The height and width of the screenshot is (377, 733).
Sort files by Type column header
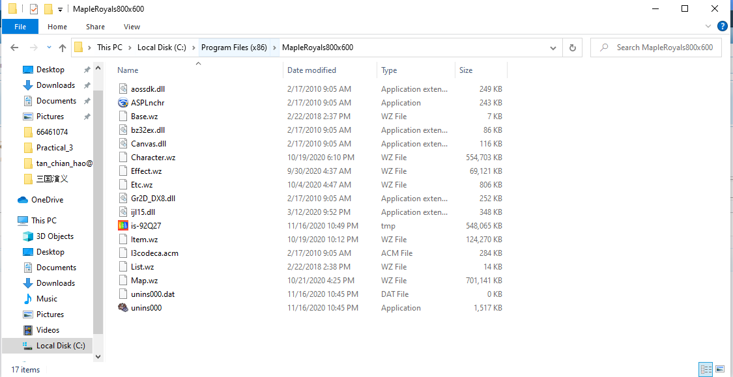[x=389, y=70]
